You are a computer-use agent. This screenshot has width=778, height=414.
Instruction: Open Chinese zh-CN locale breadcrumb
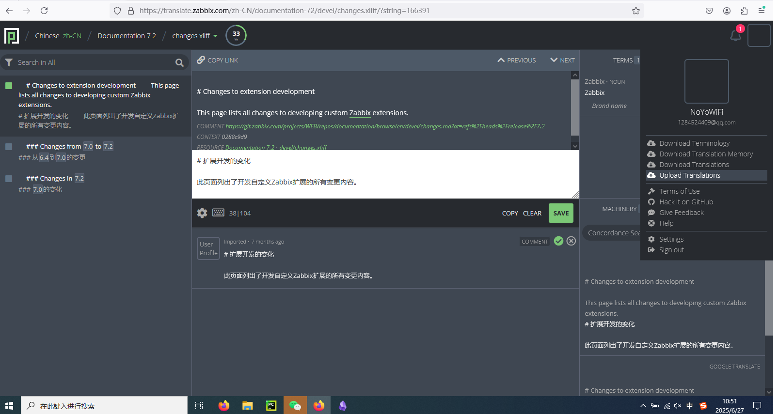[58, 36]
